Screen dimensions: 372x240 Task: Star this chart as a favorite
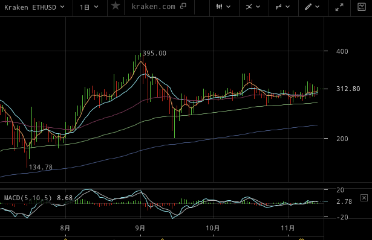tap(116, 6)
